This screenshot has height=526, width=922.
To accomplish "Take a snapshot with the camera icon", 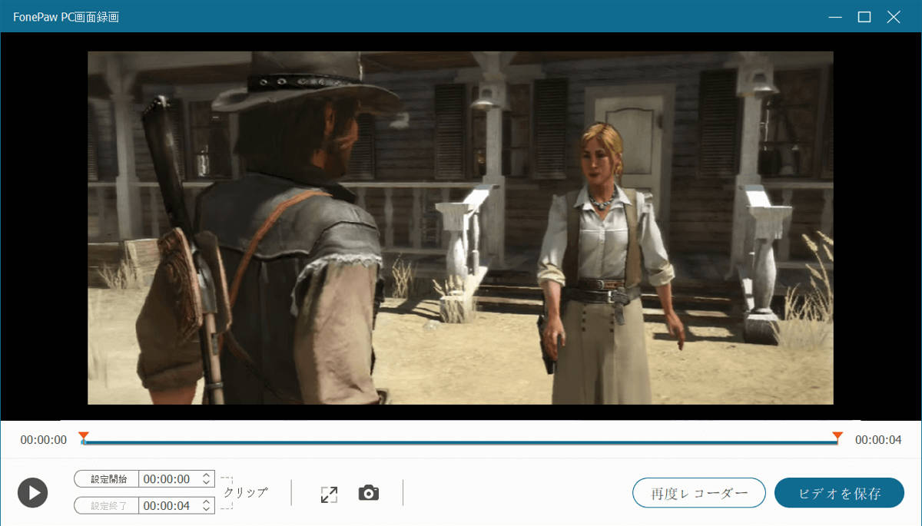I will click(x=369, y=493).
